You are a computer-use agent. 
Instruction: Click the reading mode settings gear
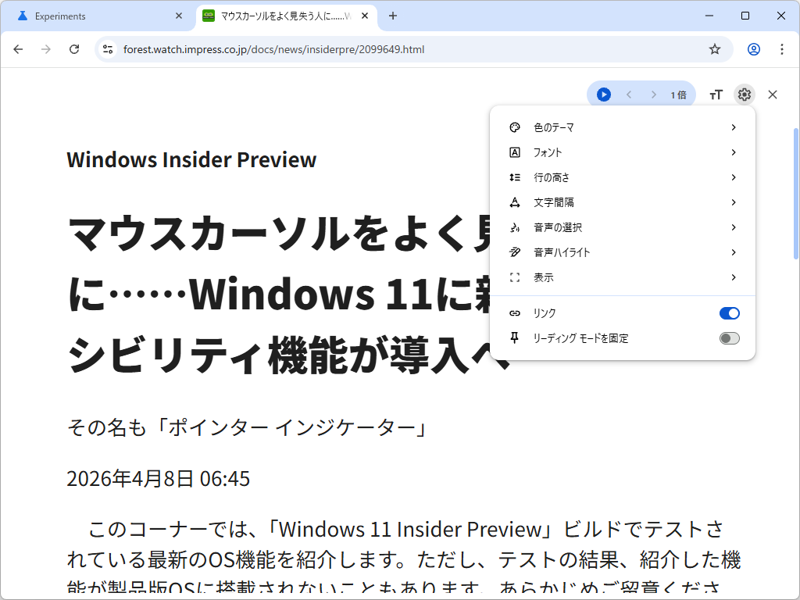[744, 95]
